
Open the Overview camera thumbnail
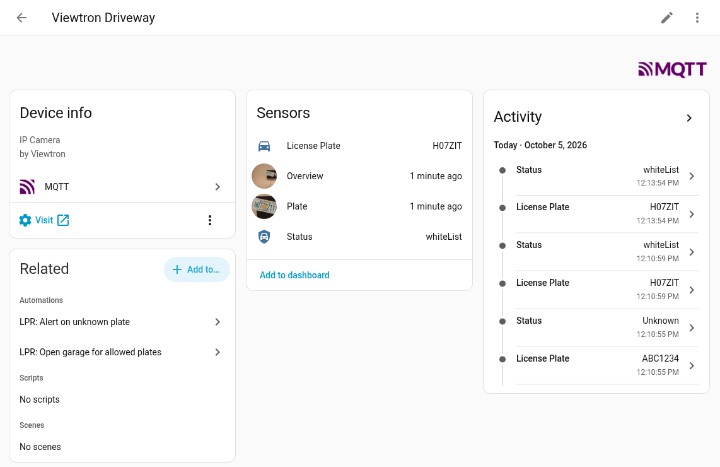(264, 176)
